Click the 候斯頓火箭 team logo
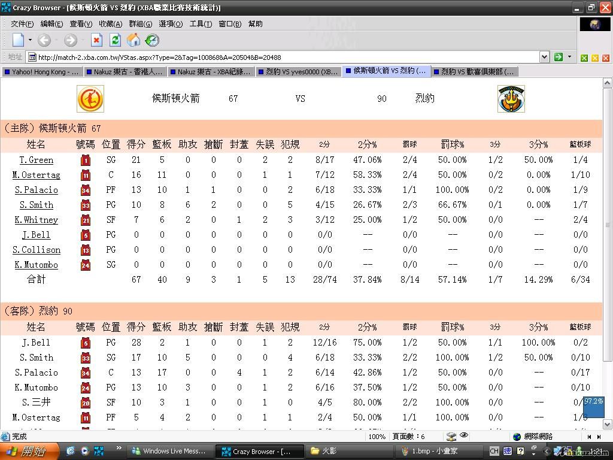Viewport: 613px width, 460px height. click(90, 99)
